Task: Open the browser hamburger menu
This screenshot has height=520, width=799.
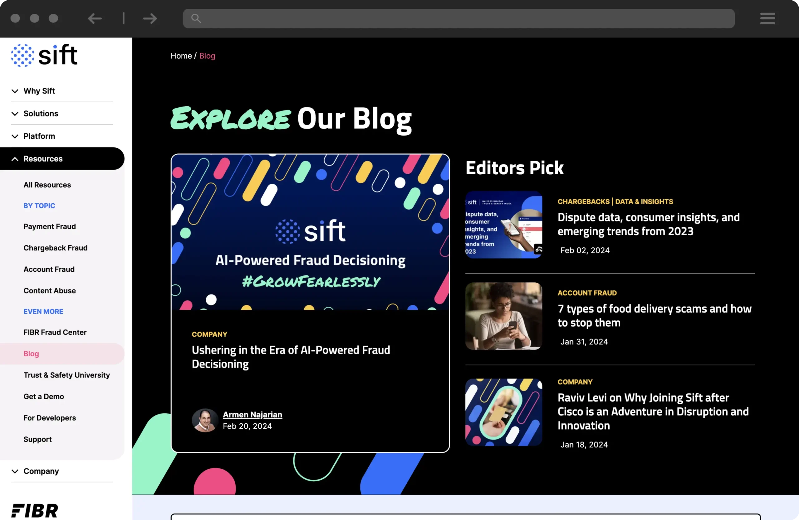Action: click(767, 18)
